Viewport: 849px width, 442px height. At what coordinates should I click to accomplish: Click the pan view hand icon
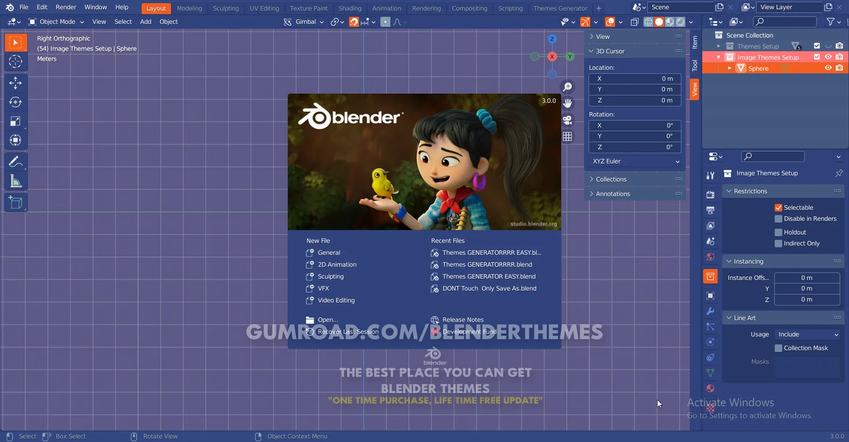pos(567,103)
